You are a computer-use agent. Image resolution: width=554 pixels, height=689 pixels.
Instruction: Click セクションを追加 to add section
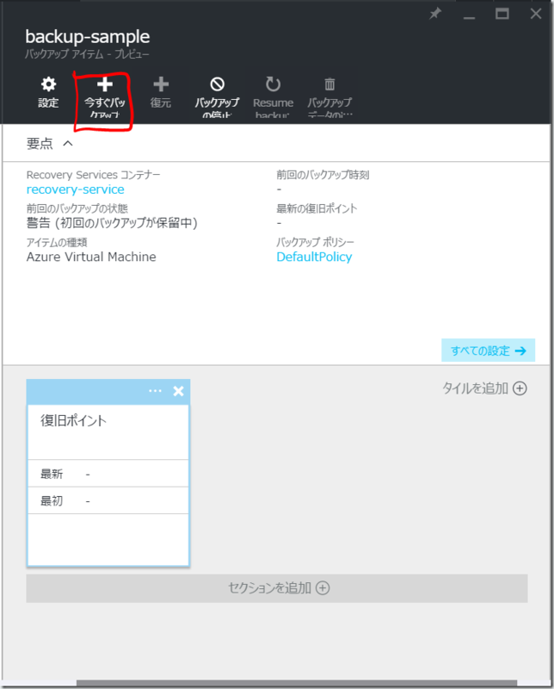277,588
